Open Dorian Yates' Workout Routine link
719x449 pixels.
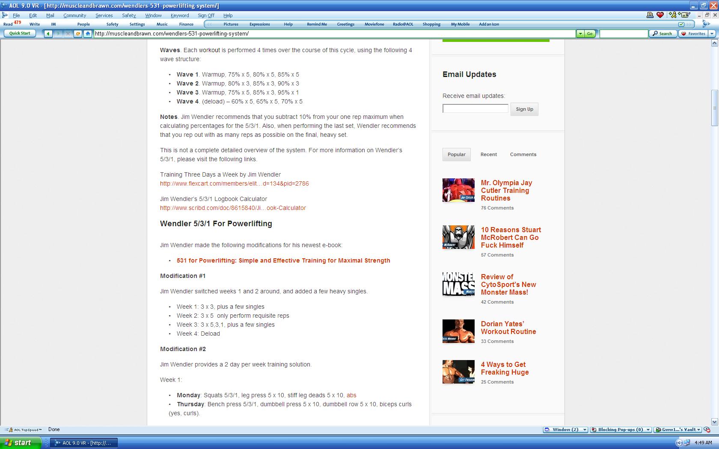tap(508, 328)
